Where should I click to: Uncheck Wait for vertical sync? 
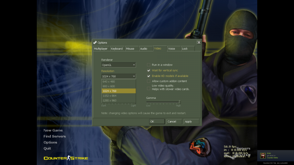coord(149,70)
